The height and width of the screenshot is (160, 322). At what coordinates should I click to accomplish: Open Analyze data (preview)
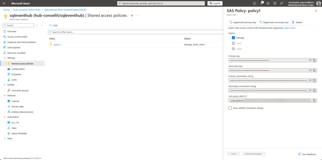[22, 112]
